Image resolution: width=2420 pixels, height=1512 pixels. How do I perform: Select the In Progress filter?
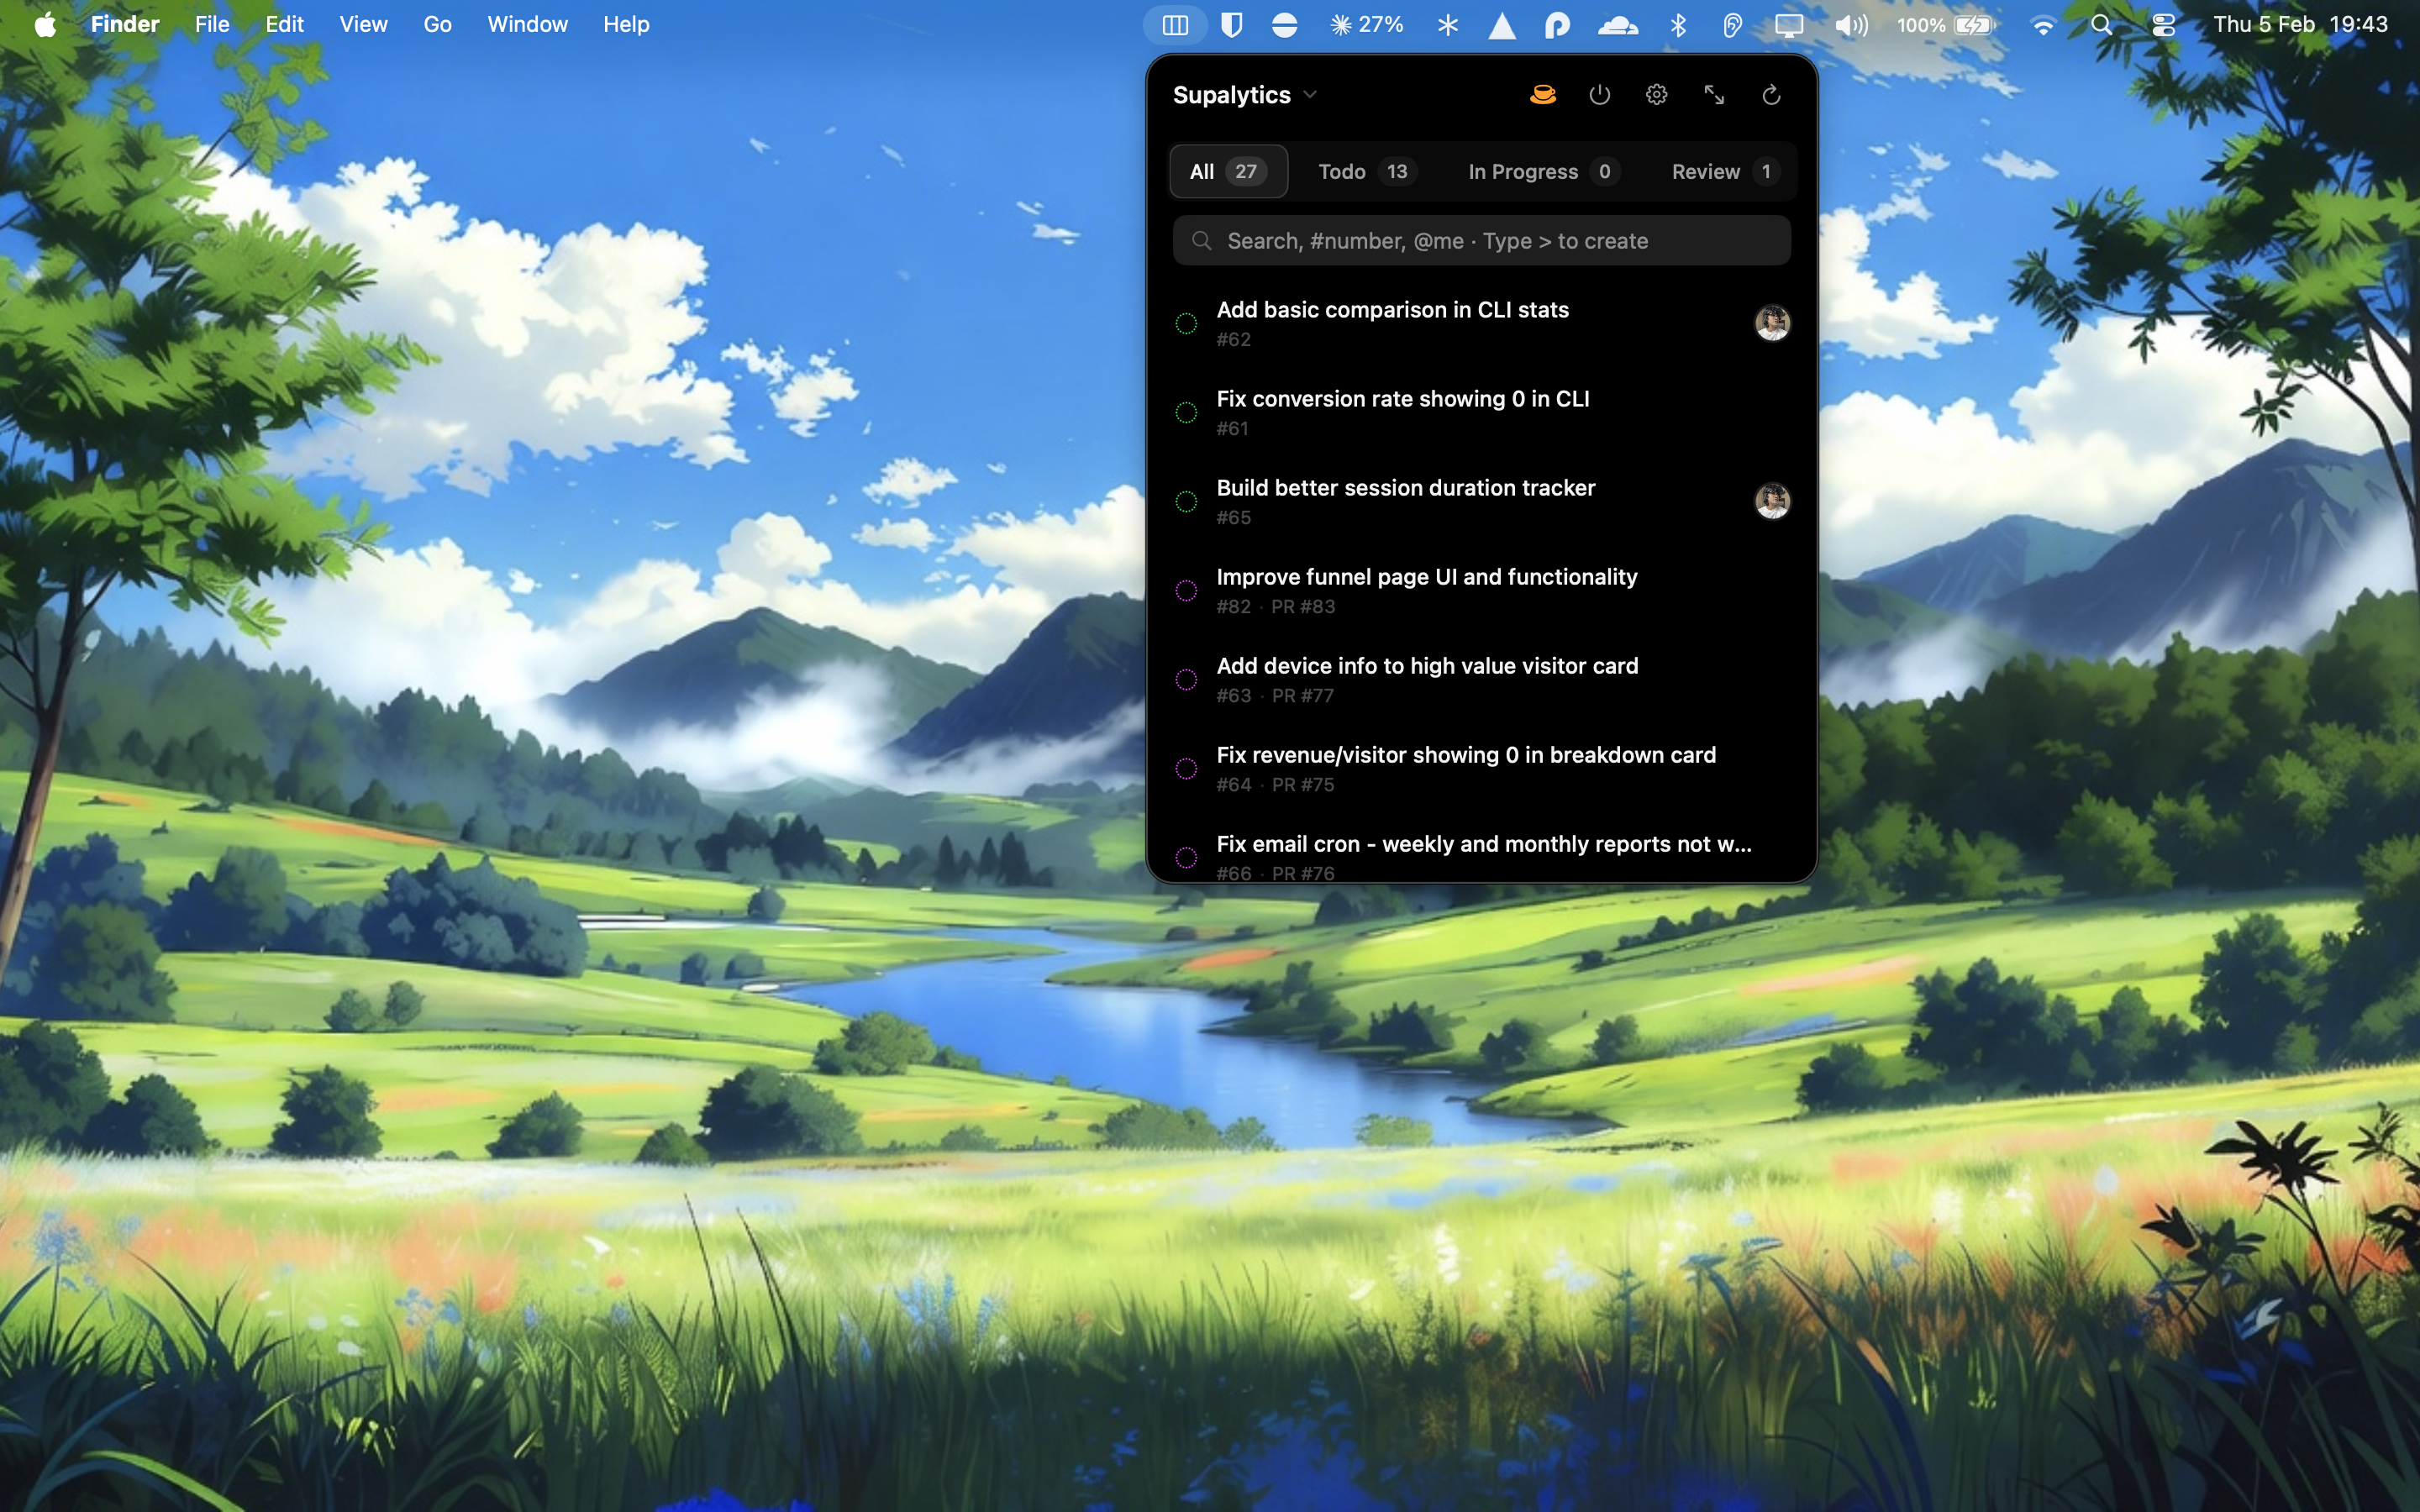[1522, 171]
